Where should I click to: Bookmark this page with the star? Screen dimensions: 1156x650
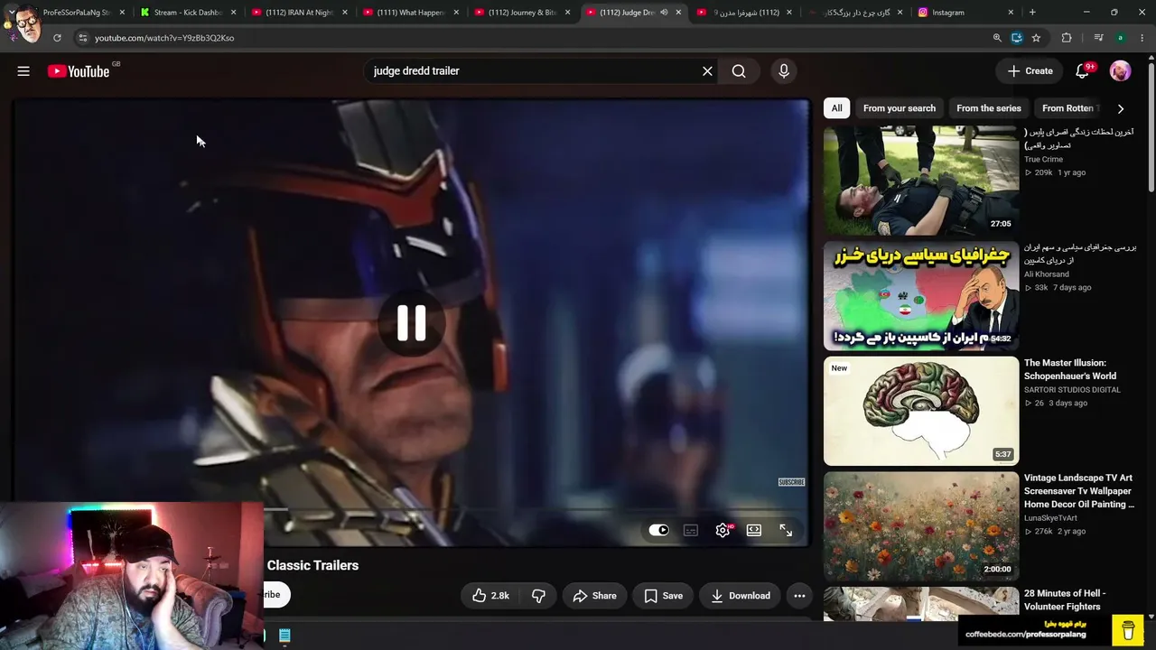point(1036,38)
